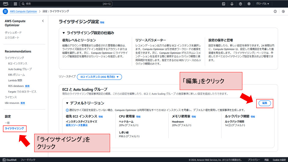
Task: Go to AWS Compute Optimizer breadcrumb link
Action: [x=23, y=11]
